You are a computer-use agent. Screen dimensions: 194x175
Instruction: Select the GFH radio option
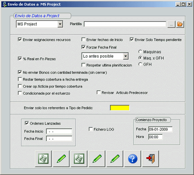(140, 64)
